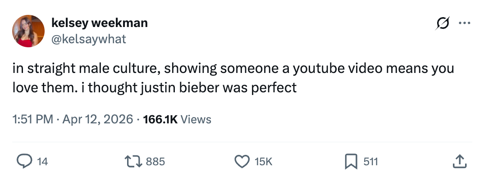The image size is (484, 181).
Task: Click the 1:51 PM timestamp
Action: [x=32, y=119]
